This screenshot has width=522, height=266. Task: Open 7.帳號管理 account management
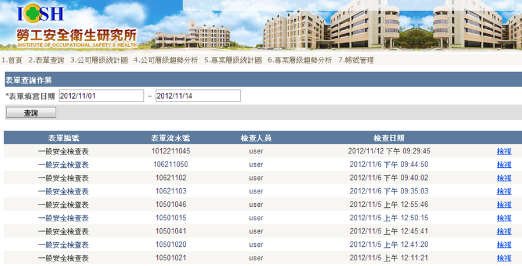point(356,60)
